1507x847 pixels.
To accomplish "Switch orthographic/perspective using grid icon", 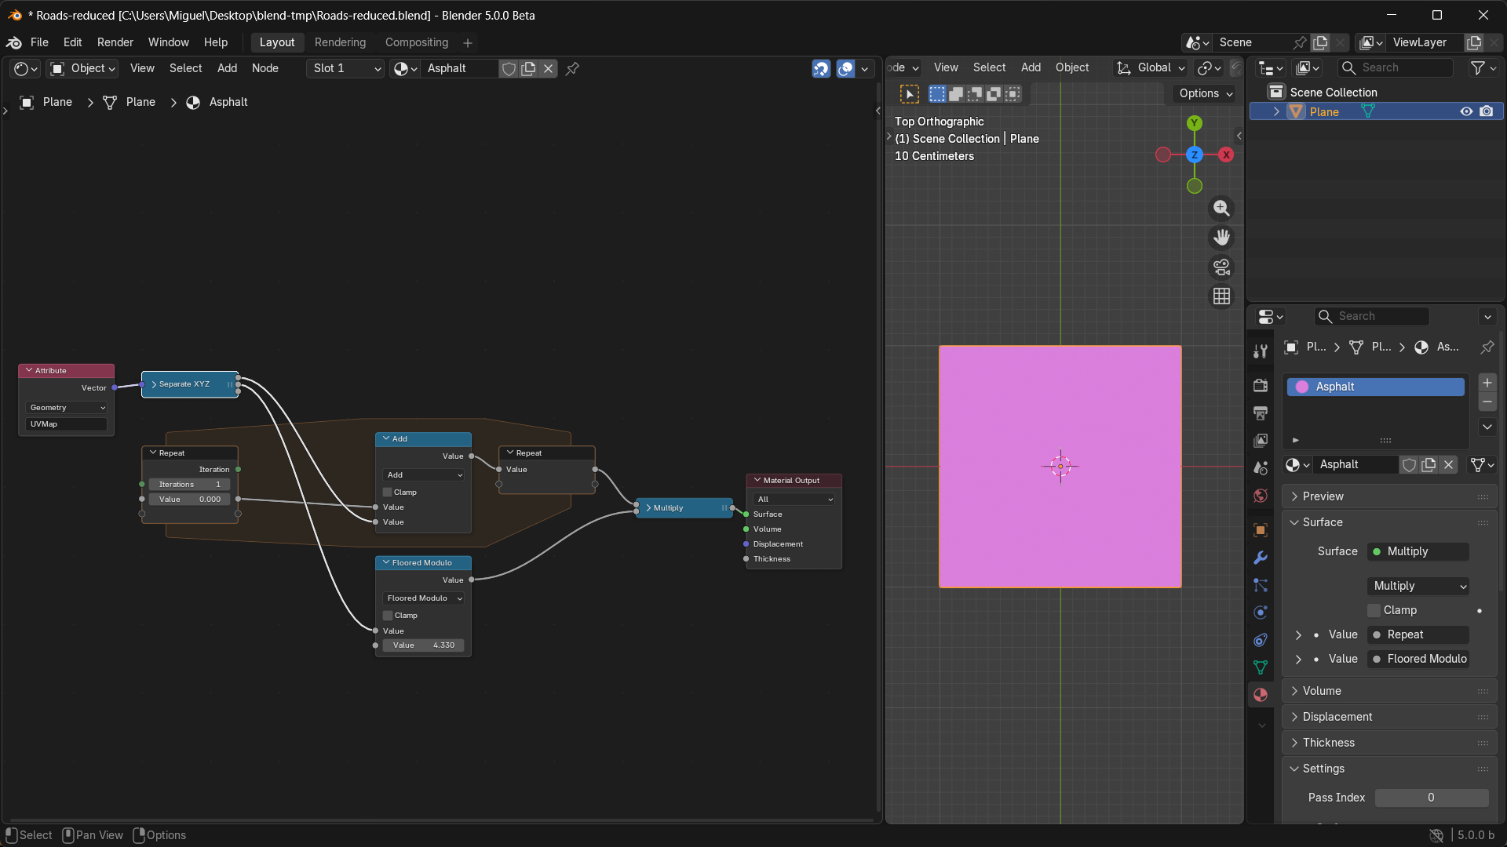I will pos(1221,296).
